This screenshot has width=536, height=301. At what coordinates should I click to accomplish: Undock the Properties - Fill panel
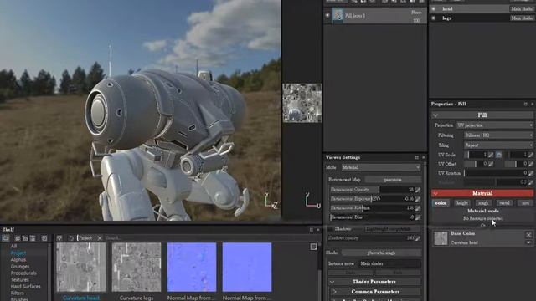[x=526, y=104]
